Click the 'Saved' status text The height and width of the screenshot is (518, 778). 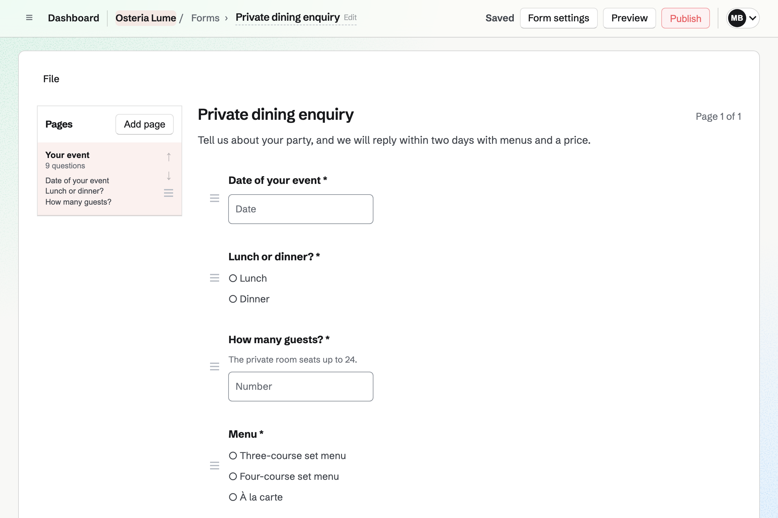tap(500, 18)
